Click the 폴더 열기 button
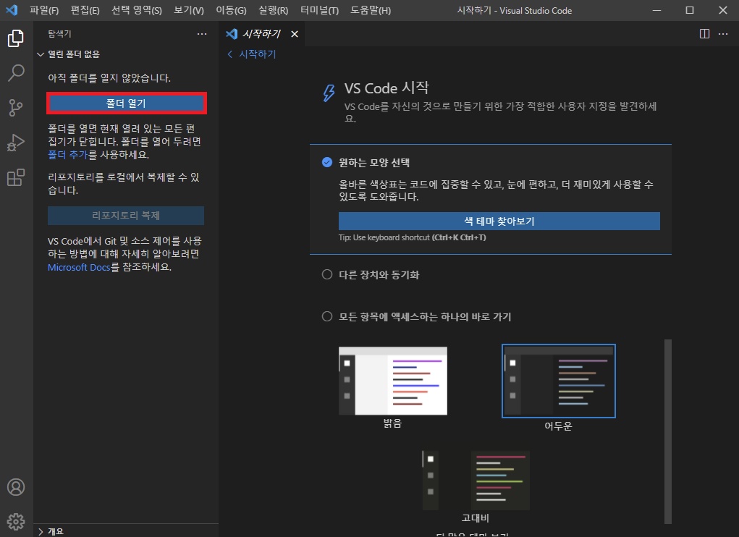 [127, 103]
